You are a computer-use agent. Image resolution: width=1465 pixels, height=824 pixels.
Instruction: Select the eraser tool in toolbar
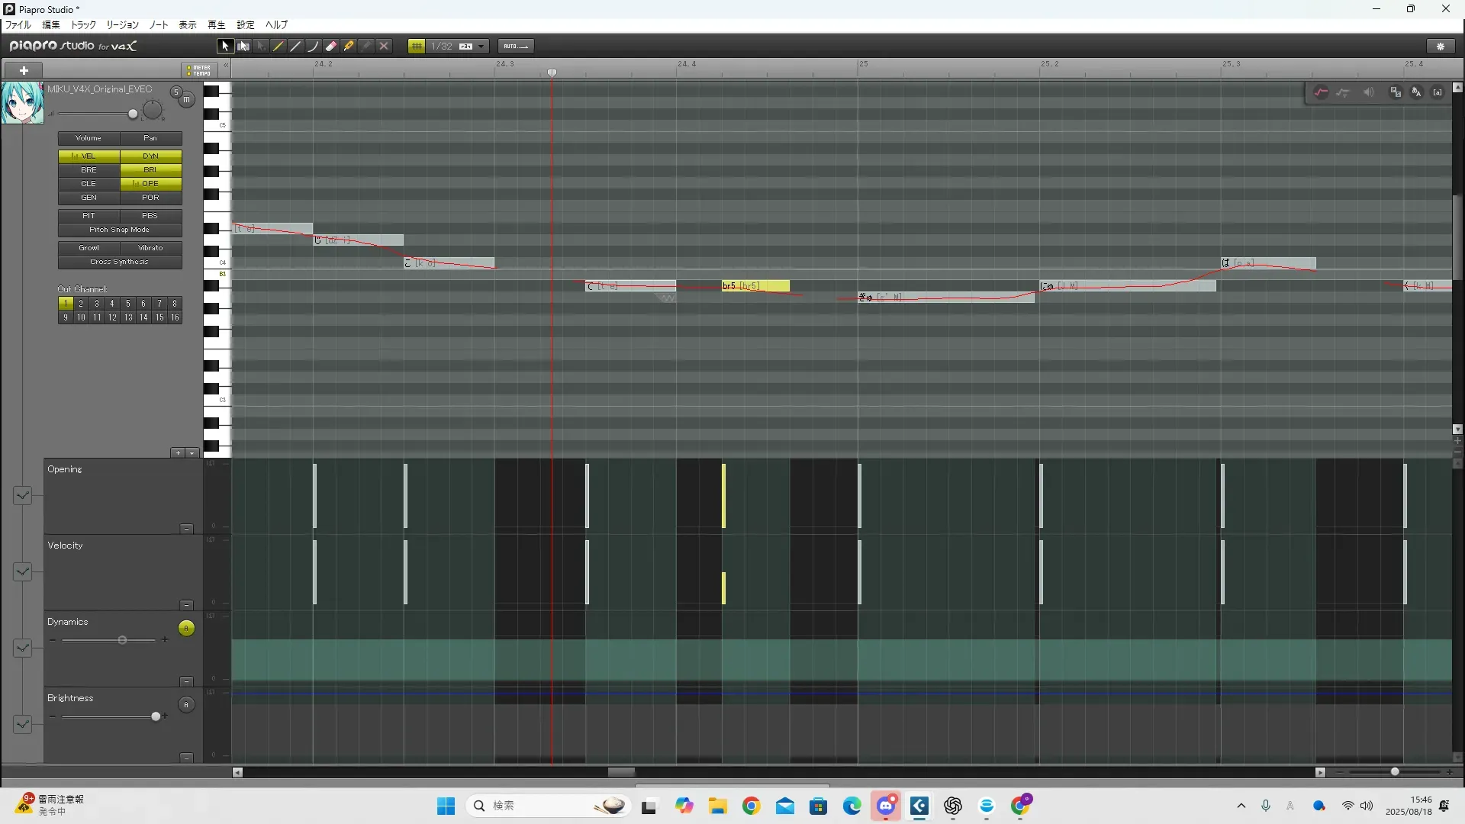(x=331, y=46)
